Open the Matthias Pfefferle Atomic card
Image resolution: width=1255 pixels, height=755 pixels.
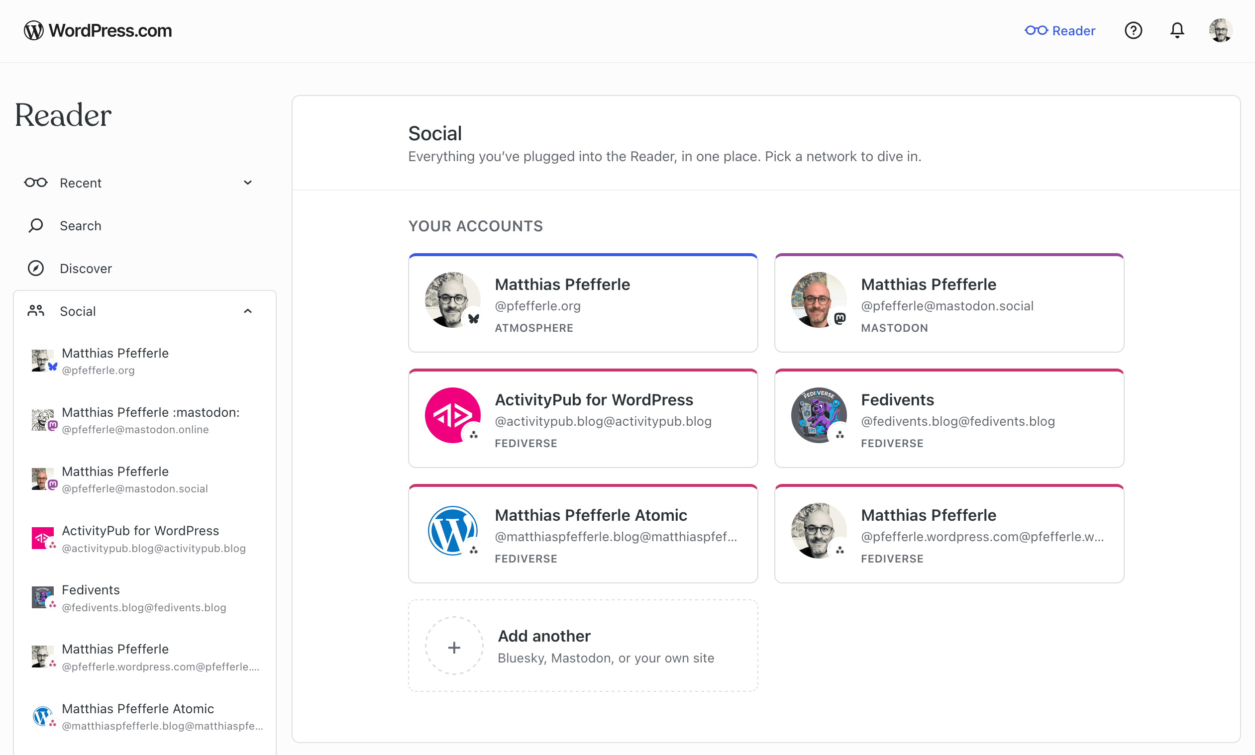tap(583, 534)
